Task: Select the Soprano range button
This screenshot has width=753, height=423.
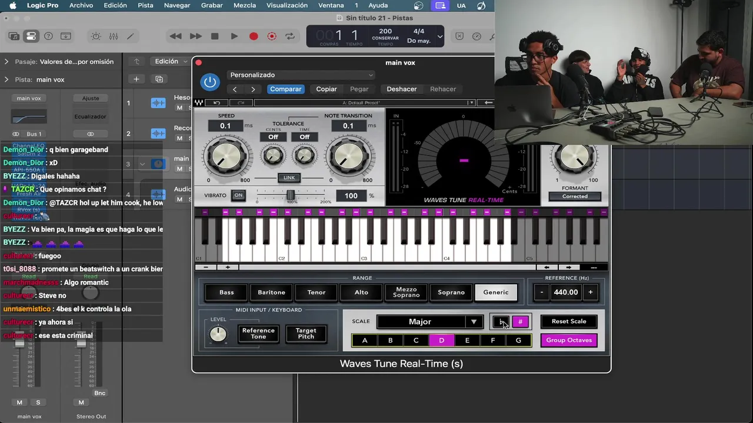Action: click(x=451, y=292)
